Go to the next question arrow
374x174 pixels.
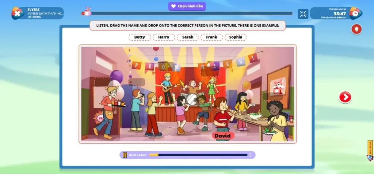[345, 97]
